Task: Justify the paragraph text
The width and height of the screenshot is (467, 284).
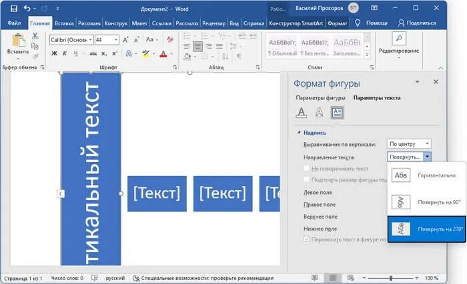Action: (x=219, y=46)
